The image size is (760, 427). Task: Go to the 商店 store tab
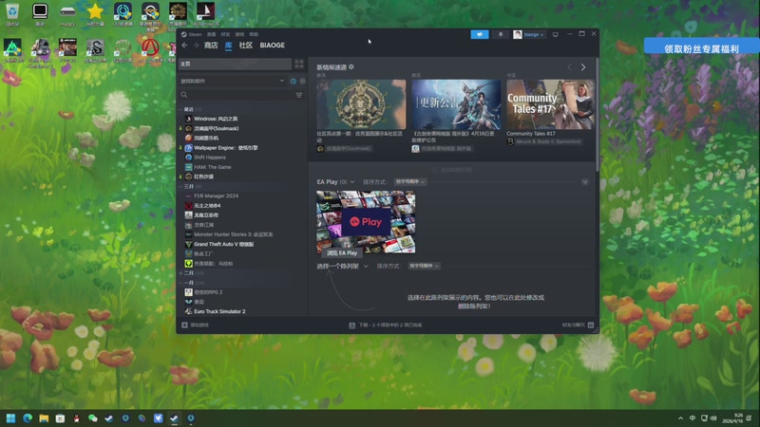(x=211, y=45)
